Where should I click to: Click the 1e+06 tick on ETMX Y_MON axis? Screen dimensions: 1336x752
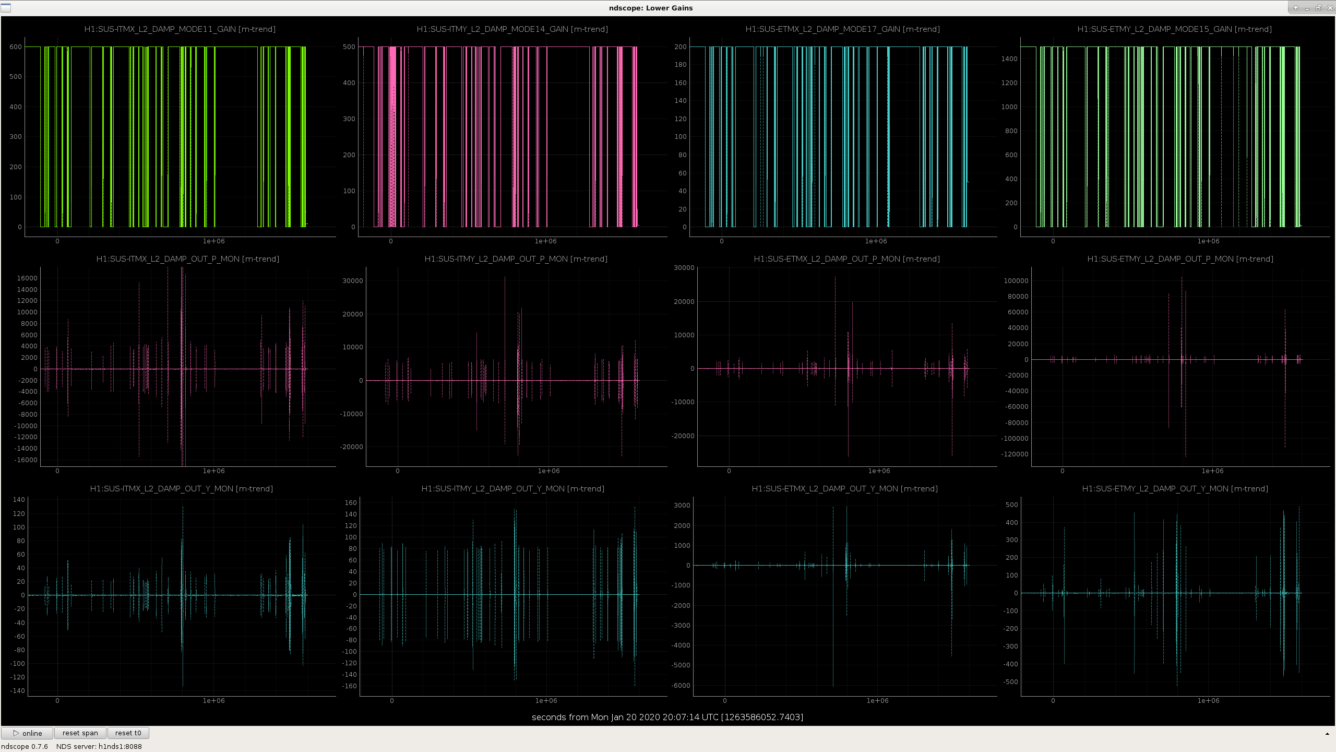click(x=878, y=701)
